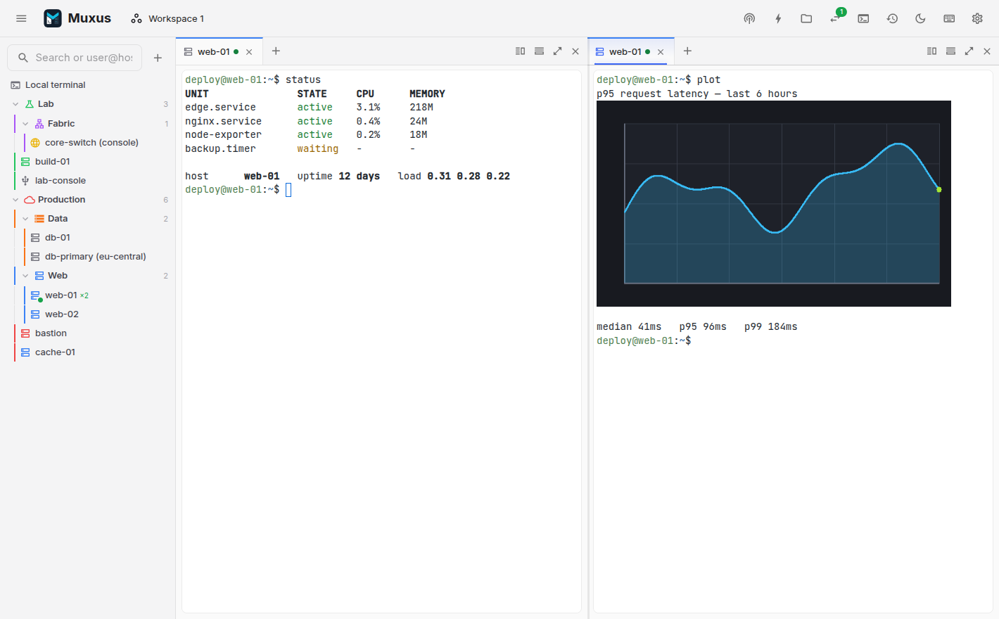Add new tab in right pane

tap(687, 51)
